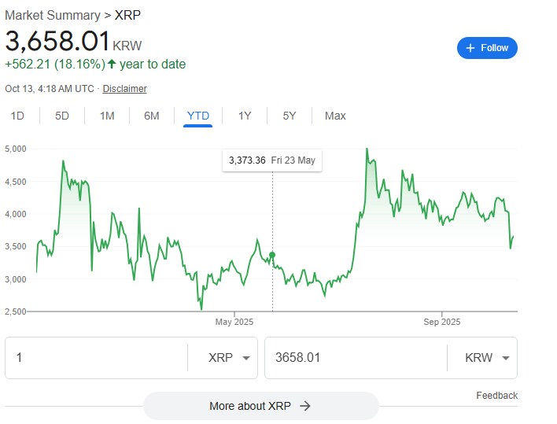Show the 1Y price chart
The height and width of the screenshot is (424, 557).
click(245, 116)
